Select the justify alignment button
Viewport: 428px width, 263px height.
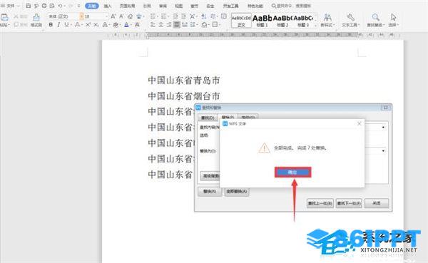177,25
